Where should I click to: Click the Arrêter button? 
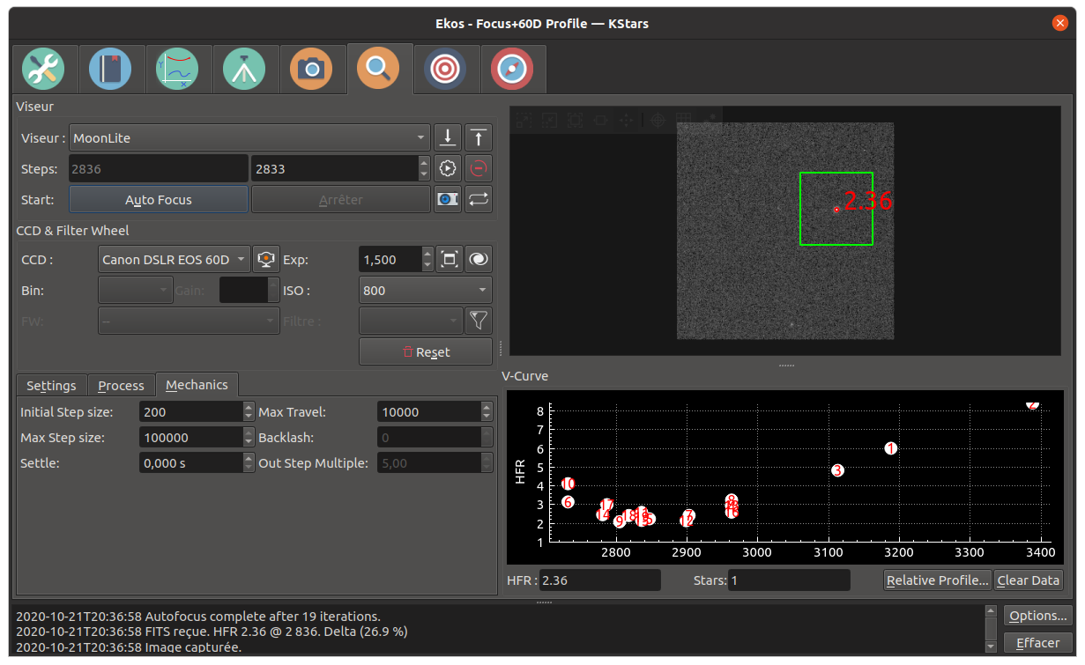point(341,199)
